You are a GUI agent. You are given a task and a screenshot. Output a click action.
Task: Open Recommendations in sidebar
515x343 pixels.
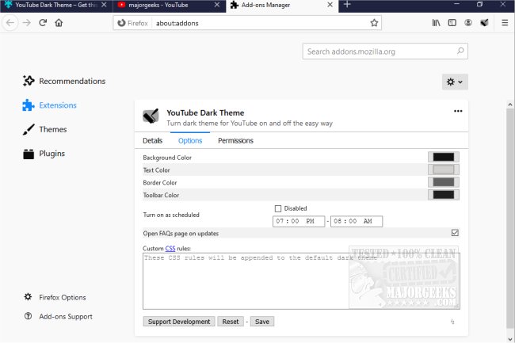coord(64,81)
